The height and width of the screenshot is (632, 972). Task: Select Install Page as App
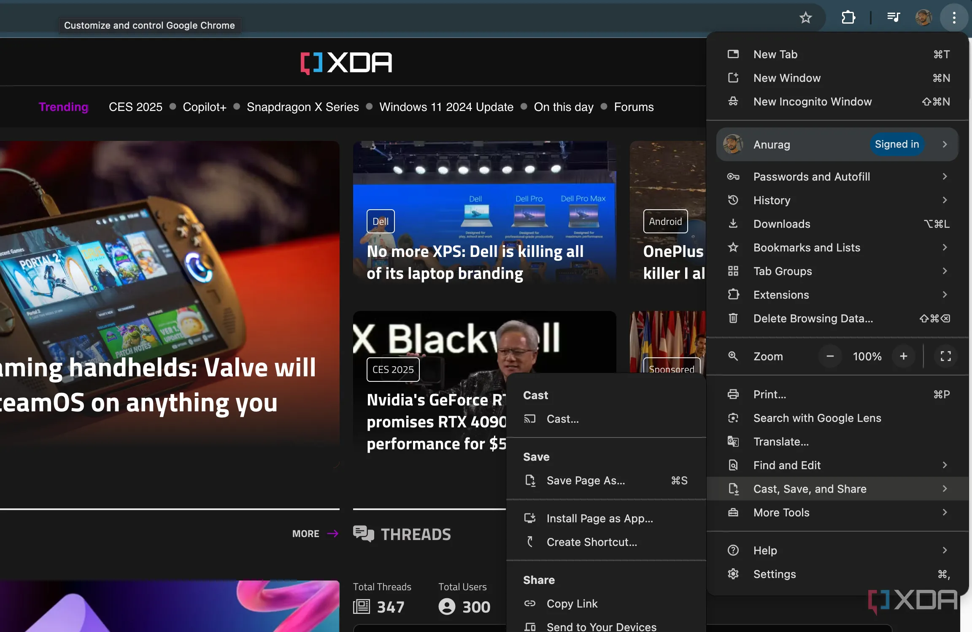click(599, 519)
